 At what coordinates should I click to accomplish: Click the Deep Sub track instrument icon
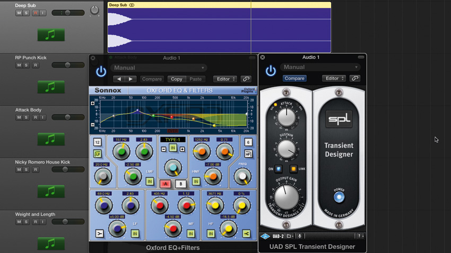click(51, 35)
